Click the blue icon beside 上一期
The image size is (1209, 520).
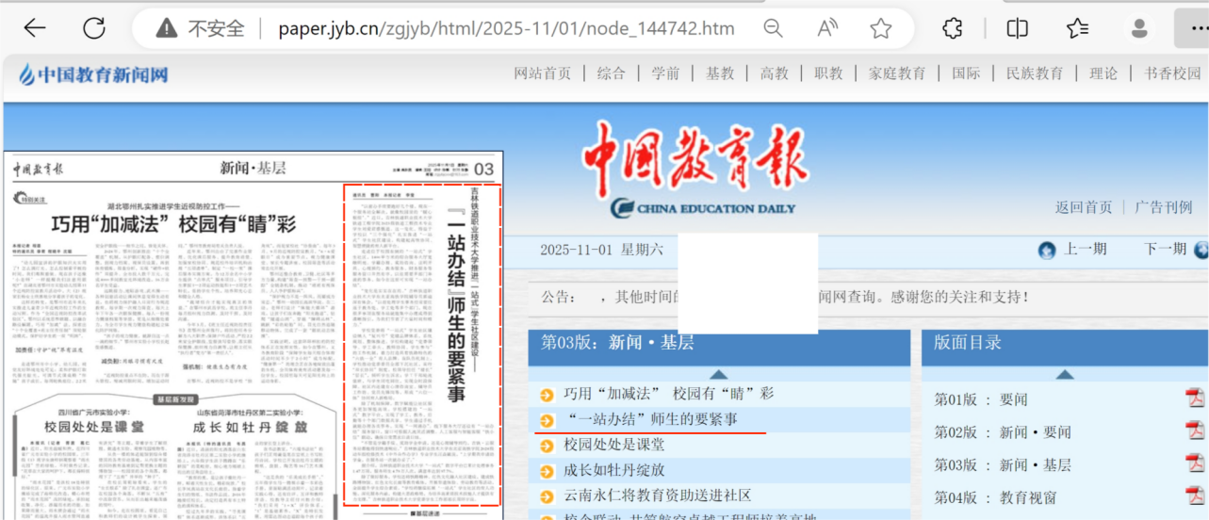tap(1046, 251)
